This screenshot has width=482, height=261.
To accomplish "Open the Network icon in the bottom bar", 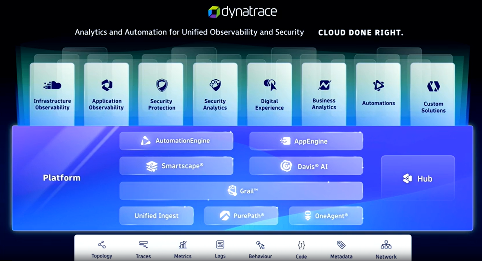I will click(386, 245).
